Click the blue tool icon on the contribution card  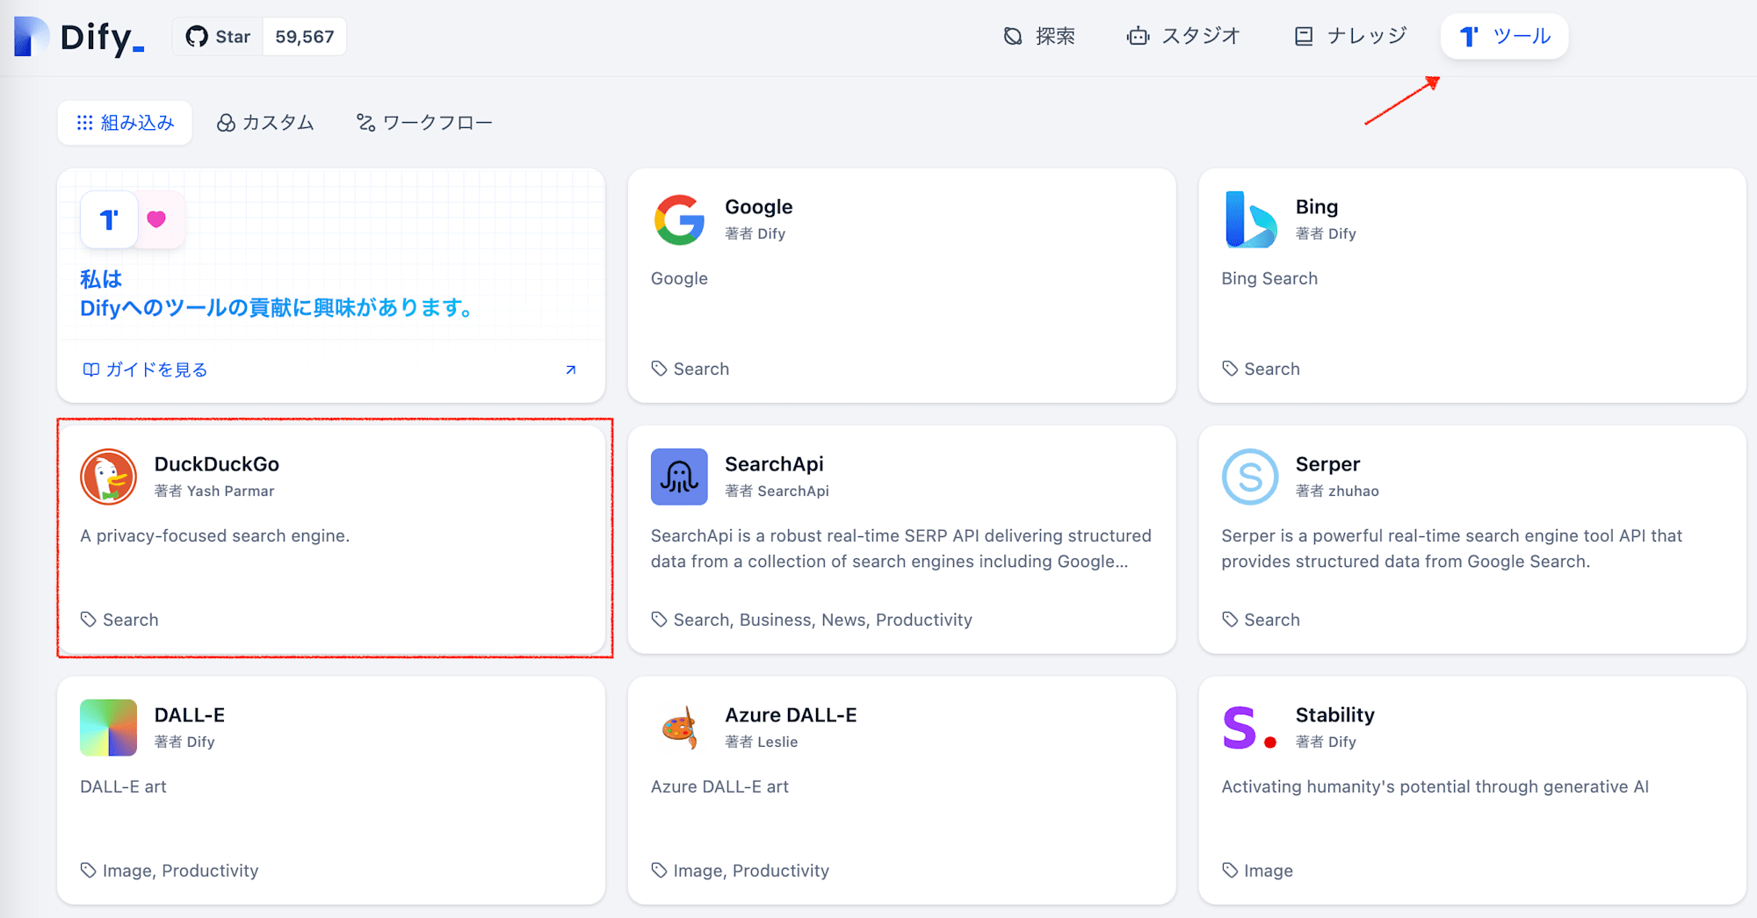click(x=109, y=219)
